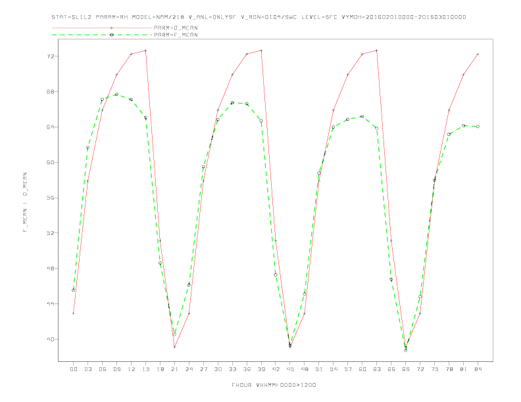Image resolution: width=521 pixels, height=402 pixels.
Task: Click y-axis tick label 52
Action: (51, 233)
